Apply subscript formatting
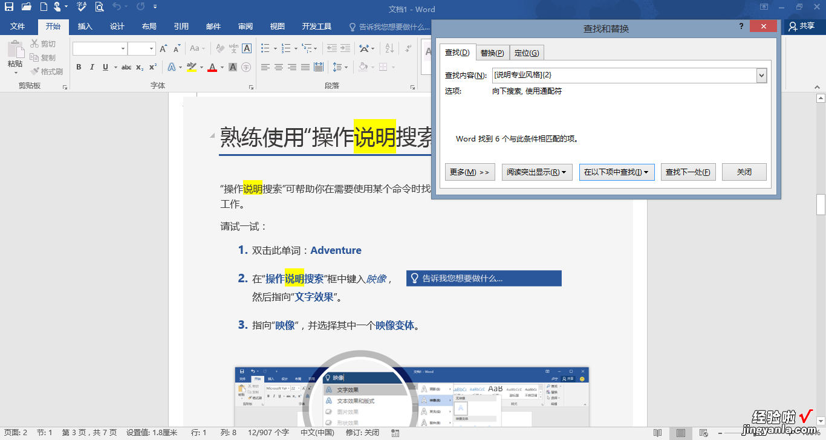 coord(140,67)
